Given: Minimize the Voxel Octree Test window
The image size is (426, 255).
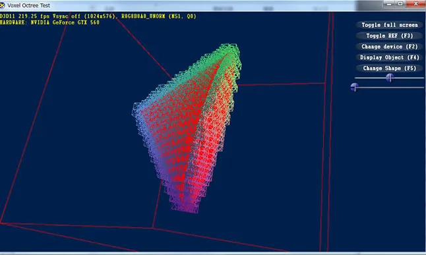Looking at the screenshot, I should [x=390, y=4].
